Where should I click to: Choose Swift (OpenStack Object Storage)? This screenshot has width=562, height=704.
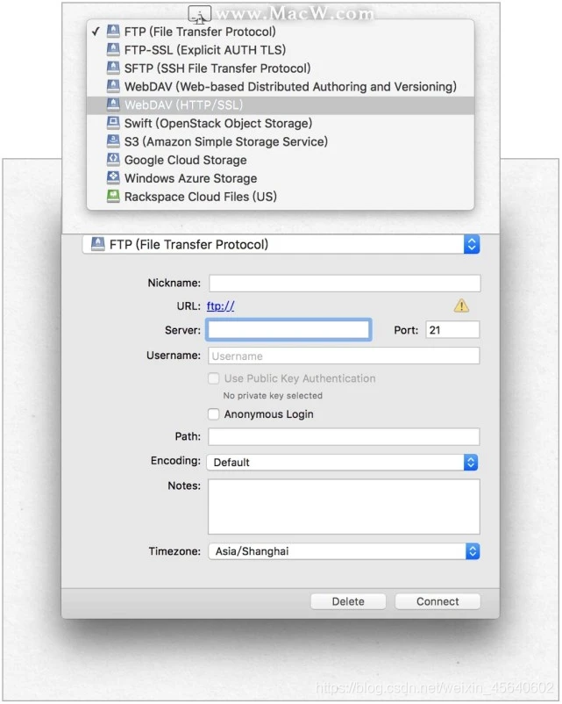(x=281, y=123)
